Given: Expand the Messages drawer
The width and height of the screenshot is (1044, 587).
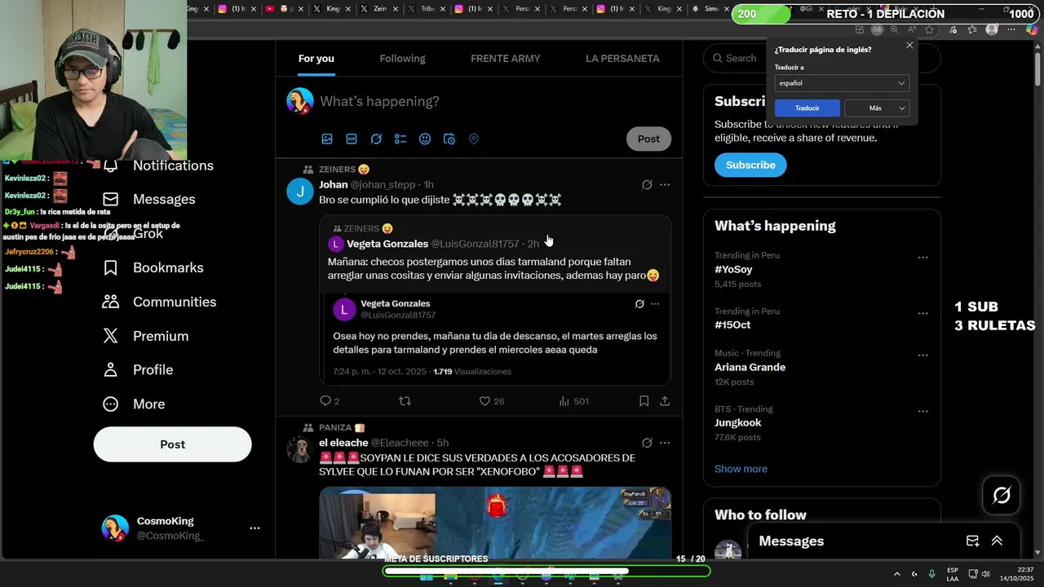Looking at the screenshot, I should (x=997, y=541).
